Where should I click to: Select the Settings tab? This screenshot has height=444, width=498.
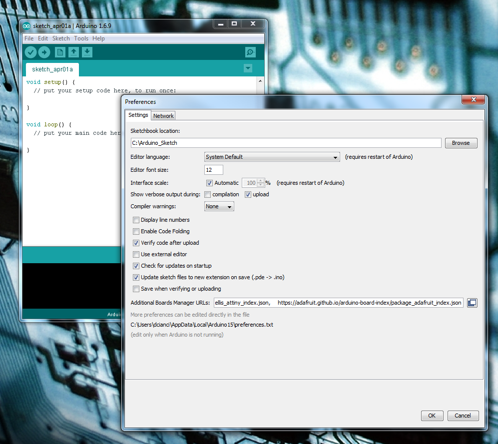138,115
